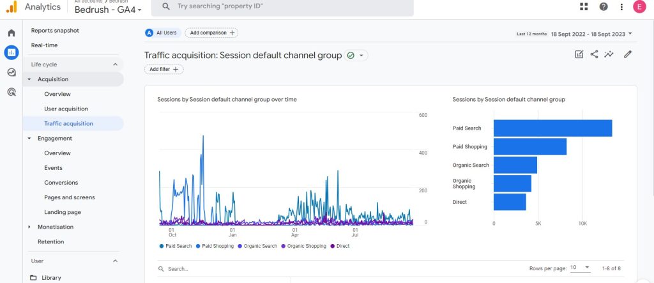Viewport: 654px width, 283px height.
Task: Select the Reports icon in left rail
Action: pos(11,52)
